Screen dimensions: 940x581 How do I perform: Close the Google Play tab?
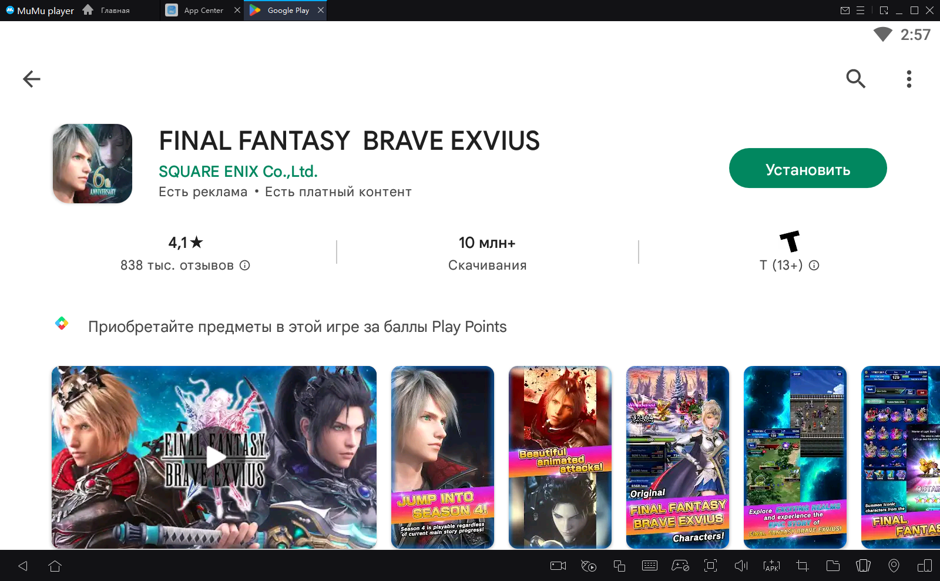pos(321,11)
